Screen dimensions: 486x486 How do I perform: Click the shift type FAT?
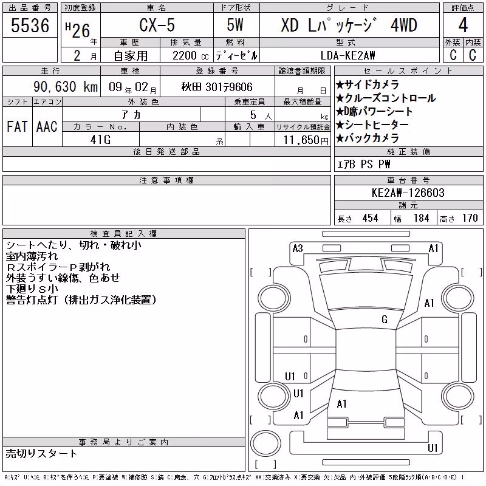[x=17, y=126]
